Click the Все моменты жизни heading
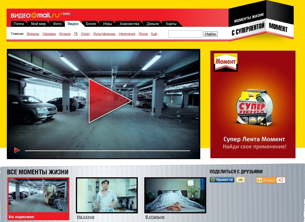 click(38, 172)
